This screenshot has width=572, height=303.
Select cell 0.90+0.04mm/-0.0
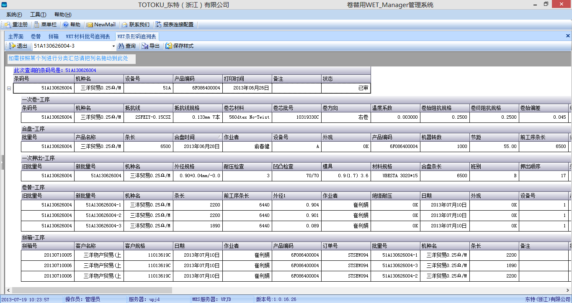tap(198, 176)
